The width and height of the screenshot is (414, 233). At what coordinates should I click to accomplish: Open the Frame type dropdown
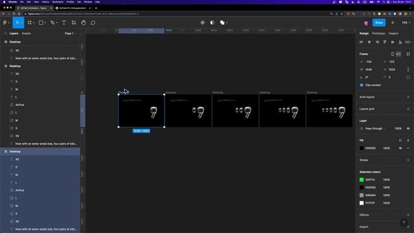pyautogui.click(x=365, y=54)
